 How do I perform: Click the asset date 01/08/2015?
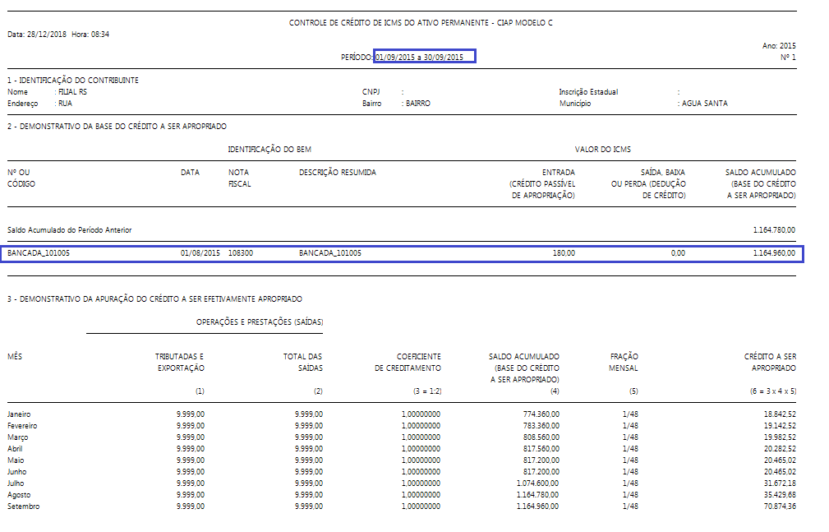200,253
